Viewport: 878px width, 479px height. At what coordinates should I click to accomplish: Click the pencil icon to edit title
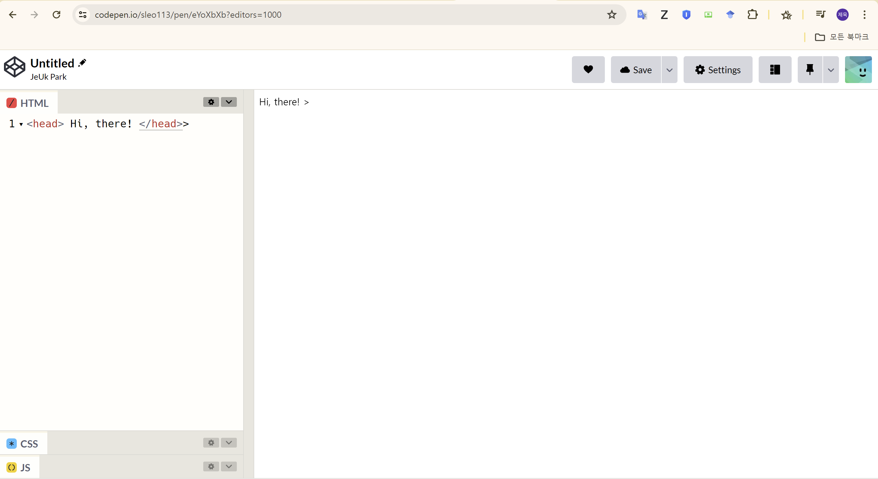[x=82, y=63]
